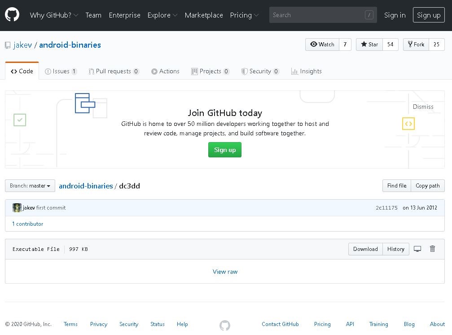This screenshot has height=335, width=452.
Task: Watch this repository
Action: (x=322, y=45)
